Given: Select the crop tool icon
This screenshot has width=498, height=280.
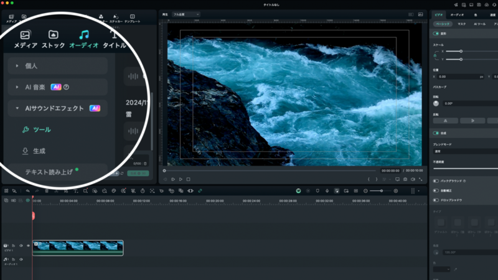Looking at the screenshot, I should coord(66,191).
